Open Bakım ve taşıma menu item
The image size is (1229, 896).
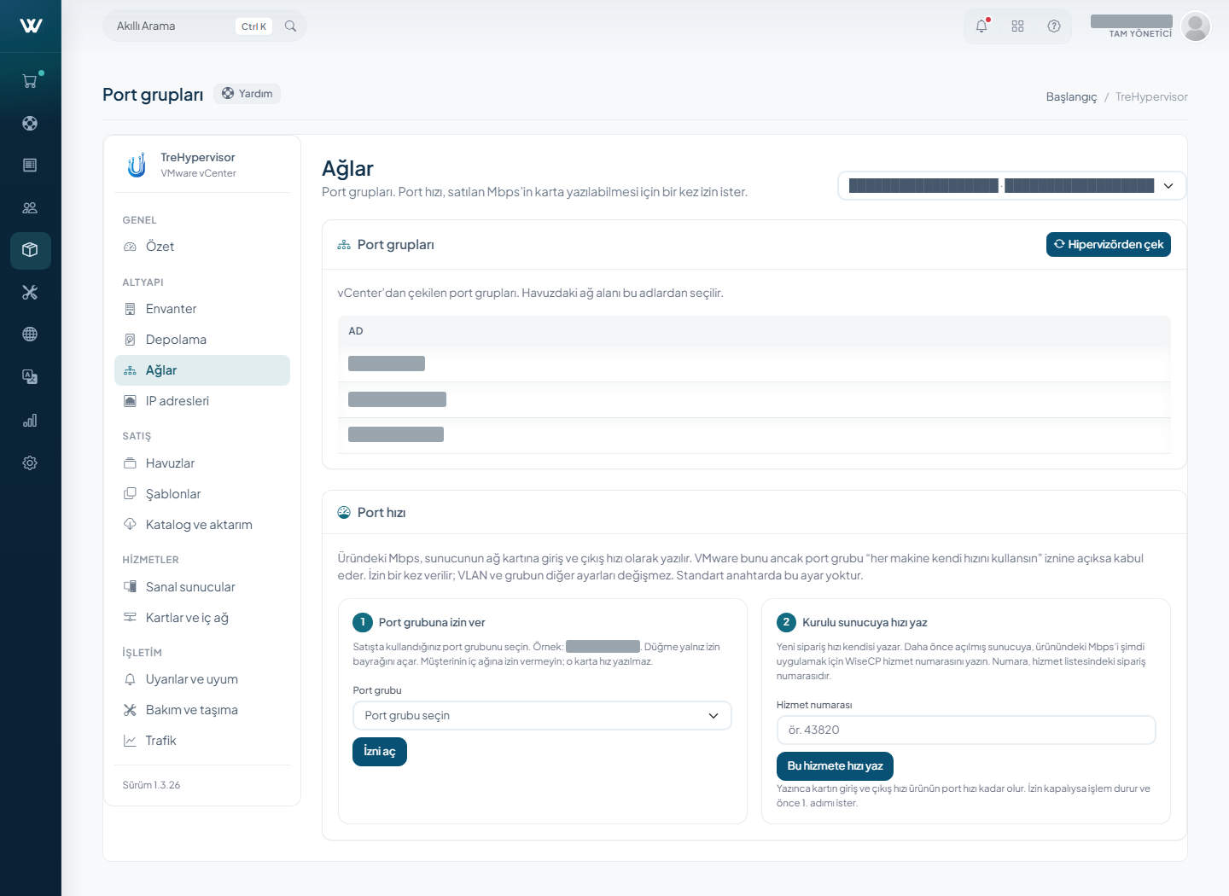(202, 710)
